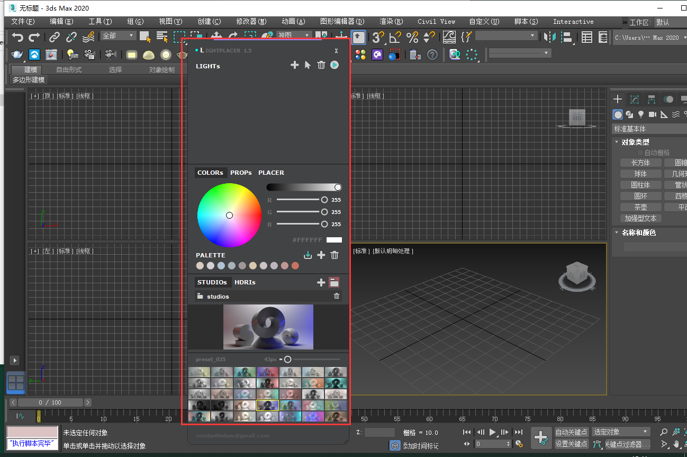Delete lights using the trash icon in LIGHTs panel
This screenshot has height=457, width=687.
[321, 65]
